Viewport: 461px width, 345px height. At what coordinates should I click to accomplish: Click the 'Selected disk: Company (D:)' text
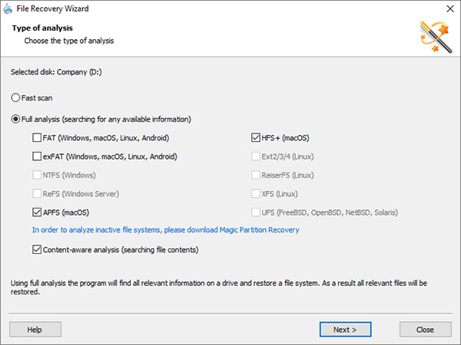[56, 72]
